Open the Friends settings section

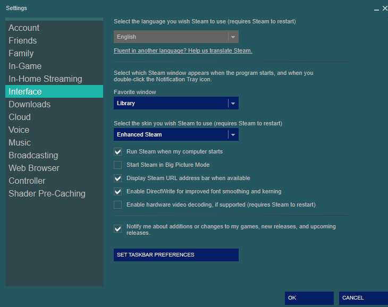(x=54, y=40)
